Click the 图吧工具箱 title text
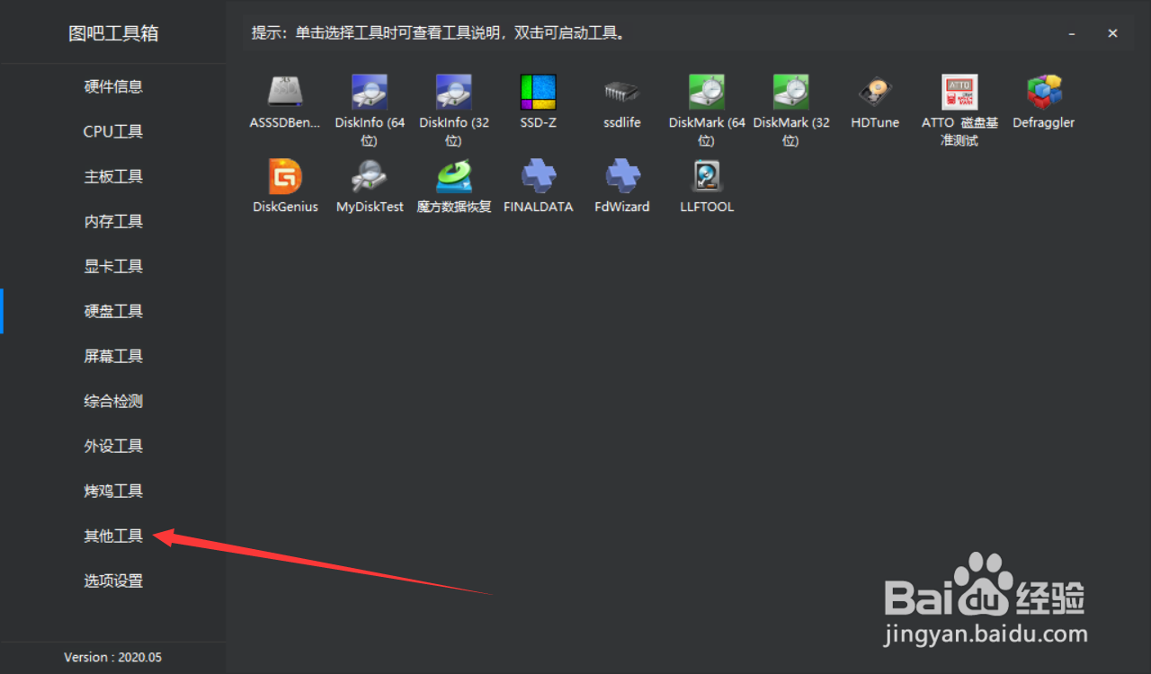The width and height of the screenshot is (1151, 674). point(113,34)
